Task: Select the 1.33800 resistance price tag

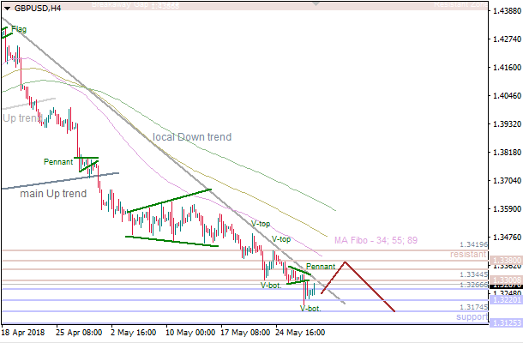Action: pos(504,259)
